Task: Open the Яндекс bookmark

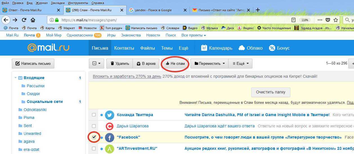Action: point(245,28)
